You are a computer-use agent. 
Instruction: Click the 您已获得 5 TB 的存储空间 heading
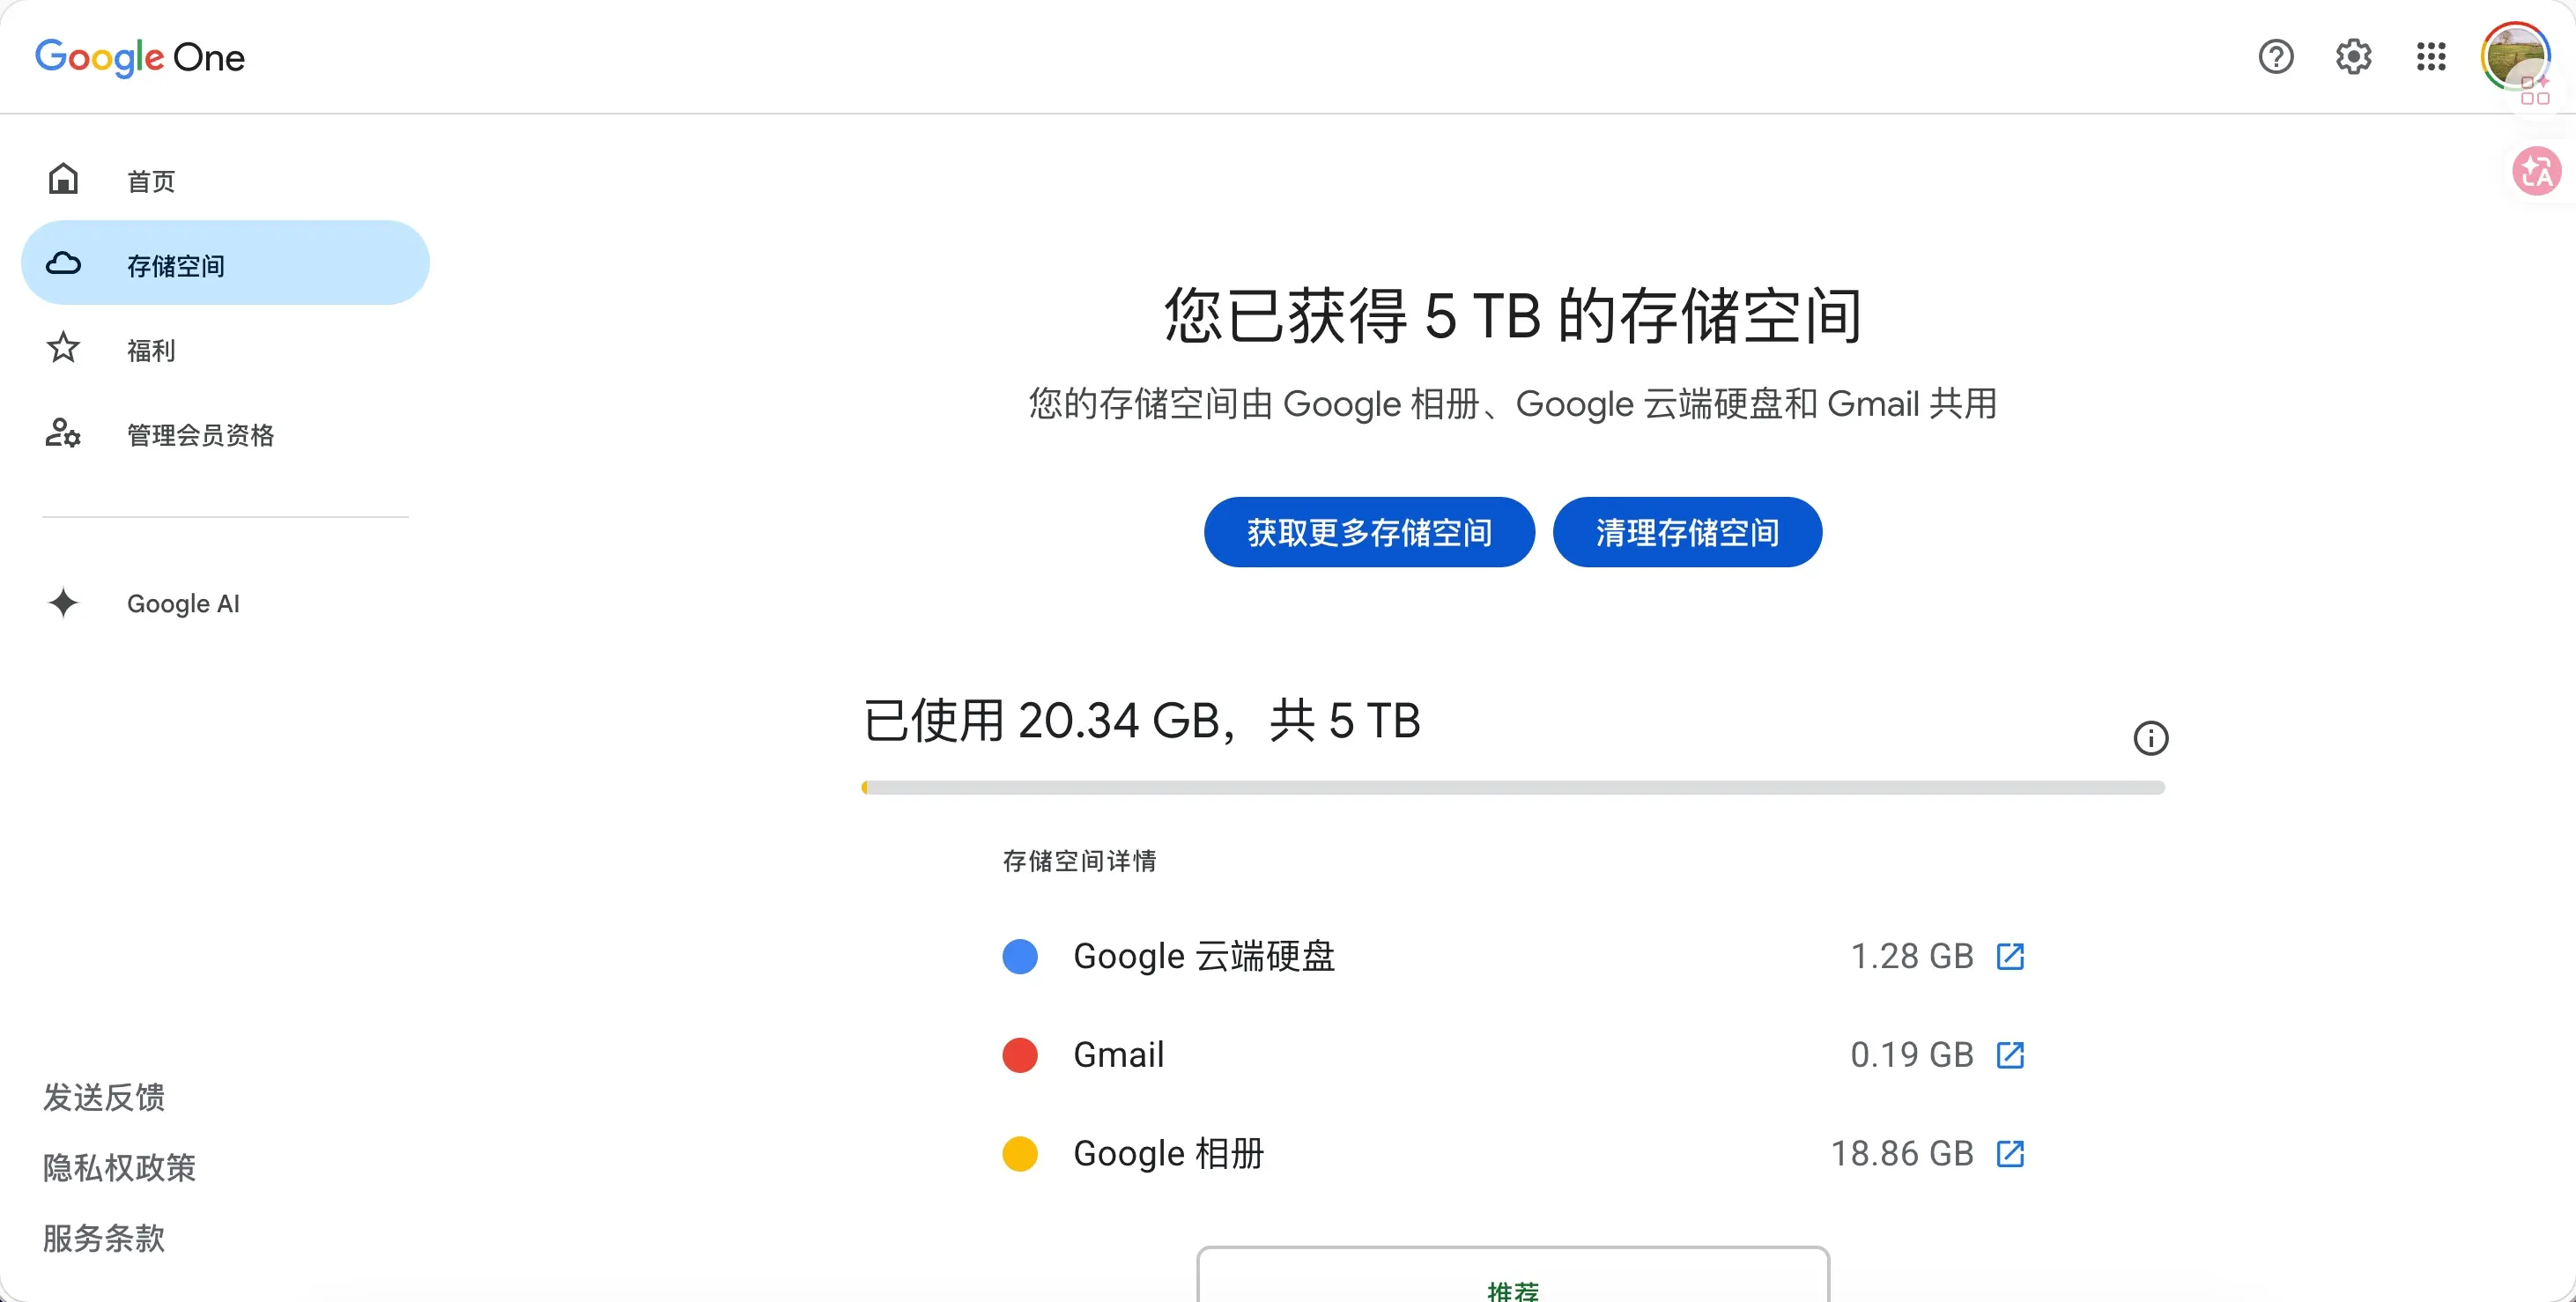click(x=1513, y=316)
